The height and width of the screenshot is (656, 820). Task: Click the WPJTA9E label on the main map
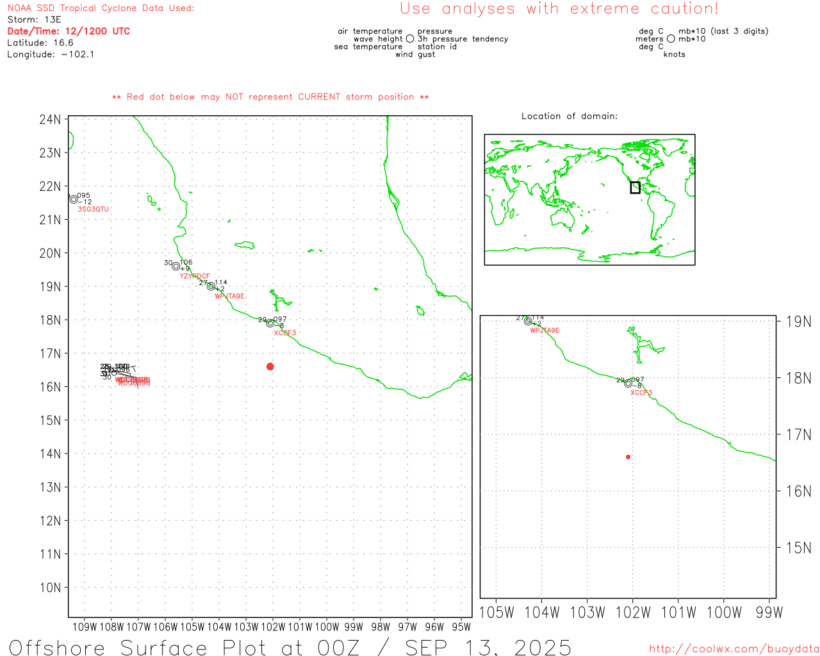point(229,297)
